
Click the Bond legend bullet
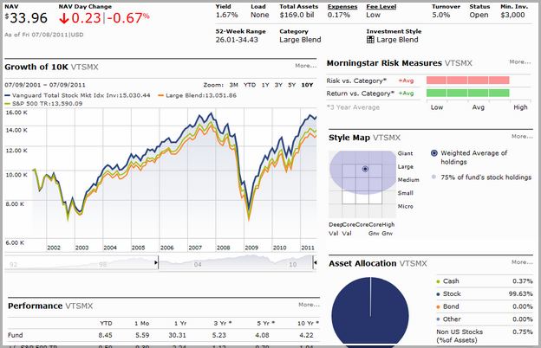pos(438,307)
